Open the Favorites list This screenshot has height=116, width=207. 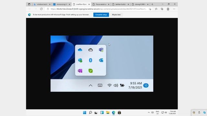156,9
